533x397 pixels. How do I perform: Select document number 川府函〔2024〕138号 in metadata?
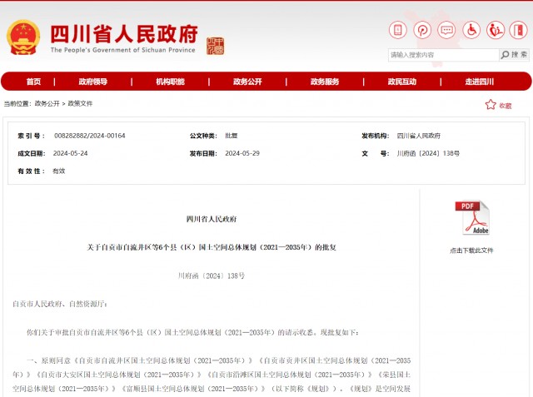(428, 153)
